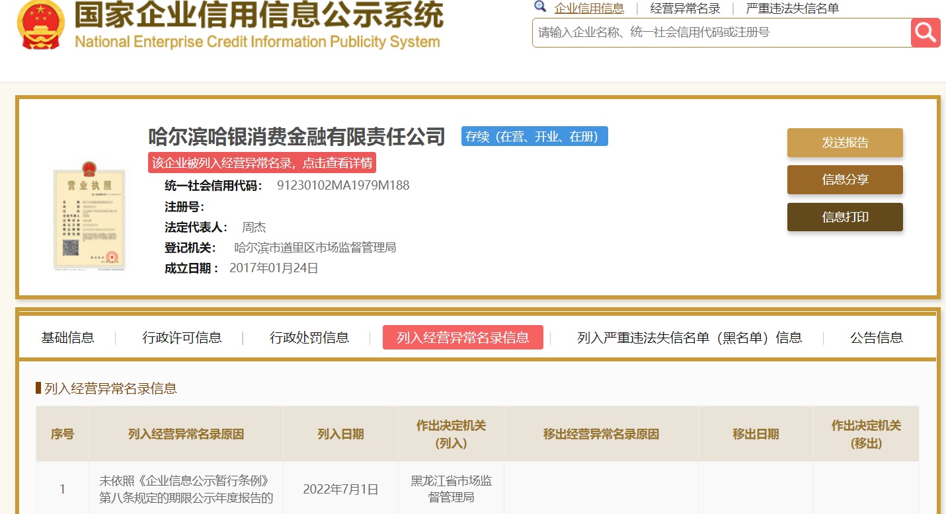The image size is (946, 514).
Task: Click the 列入经营异常名录信息 section heading
Action: point(110,388)
